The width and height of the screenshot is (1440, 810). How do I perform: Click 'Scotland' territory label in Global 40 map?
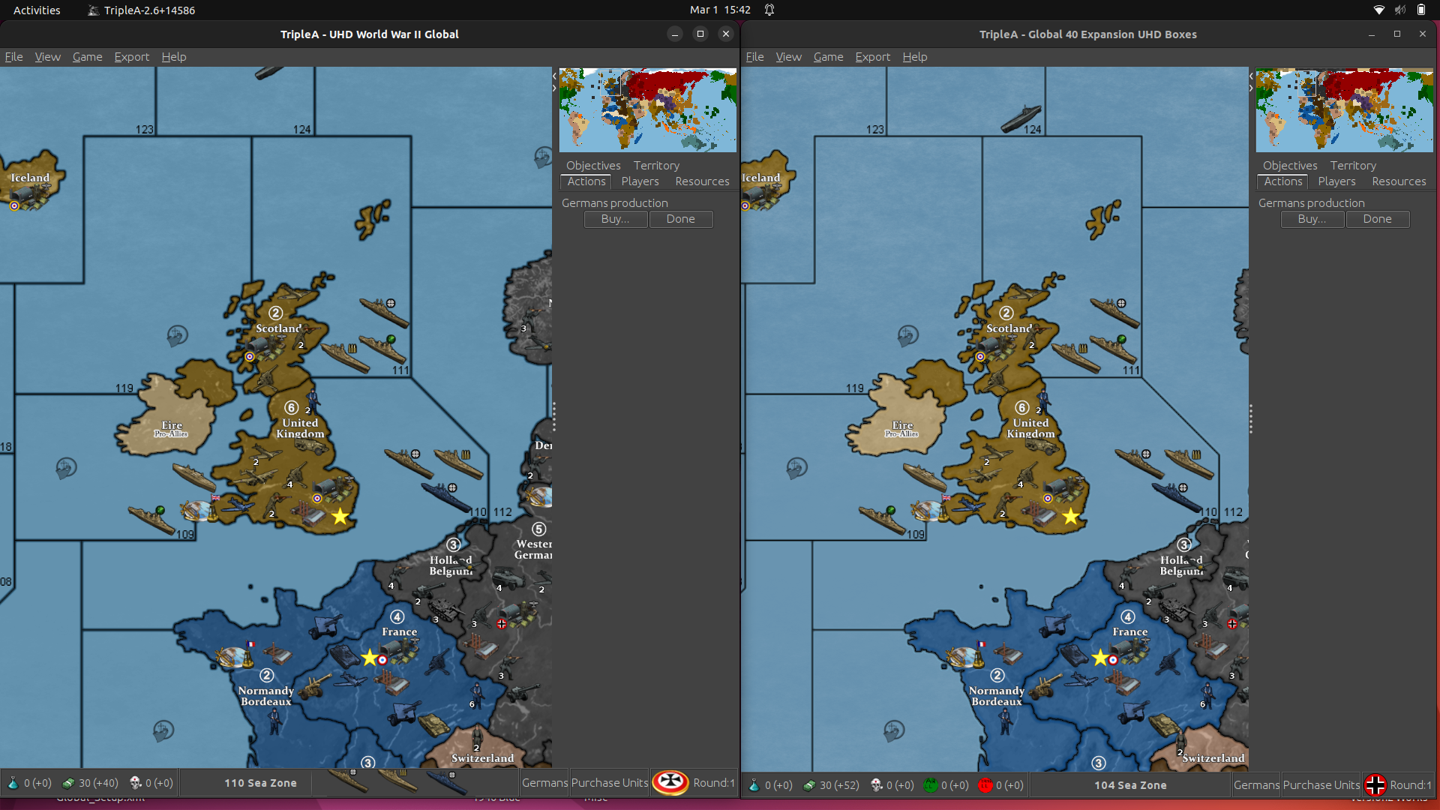coord(1009,328)
